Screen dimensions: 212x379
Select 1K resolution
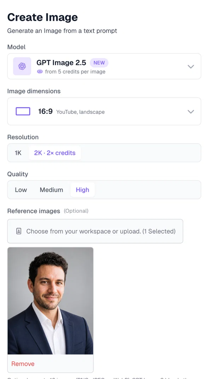pos(18,153)
